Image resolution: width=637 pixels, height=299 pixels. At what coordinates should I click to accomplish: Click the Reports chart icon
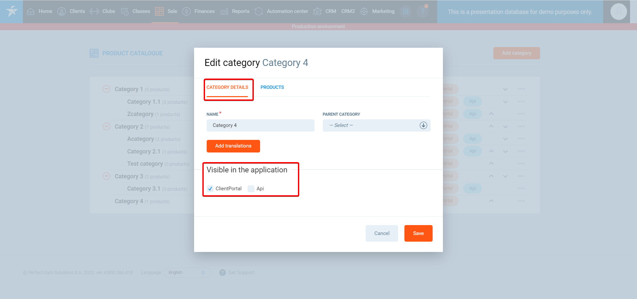point(224,12)
